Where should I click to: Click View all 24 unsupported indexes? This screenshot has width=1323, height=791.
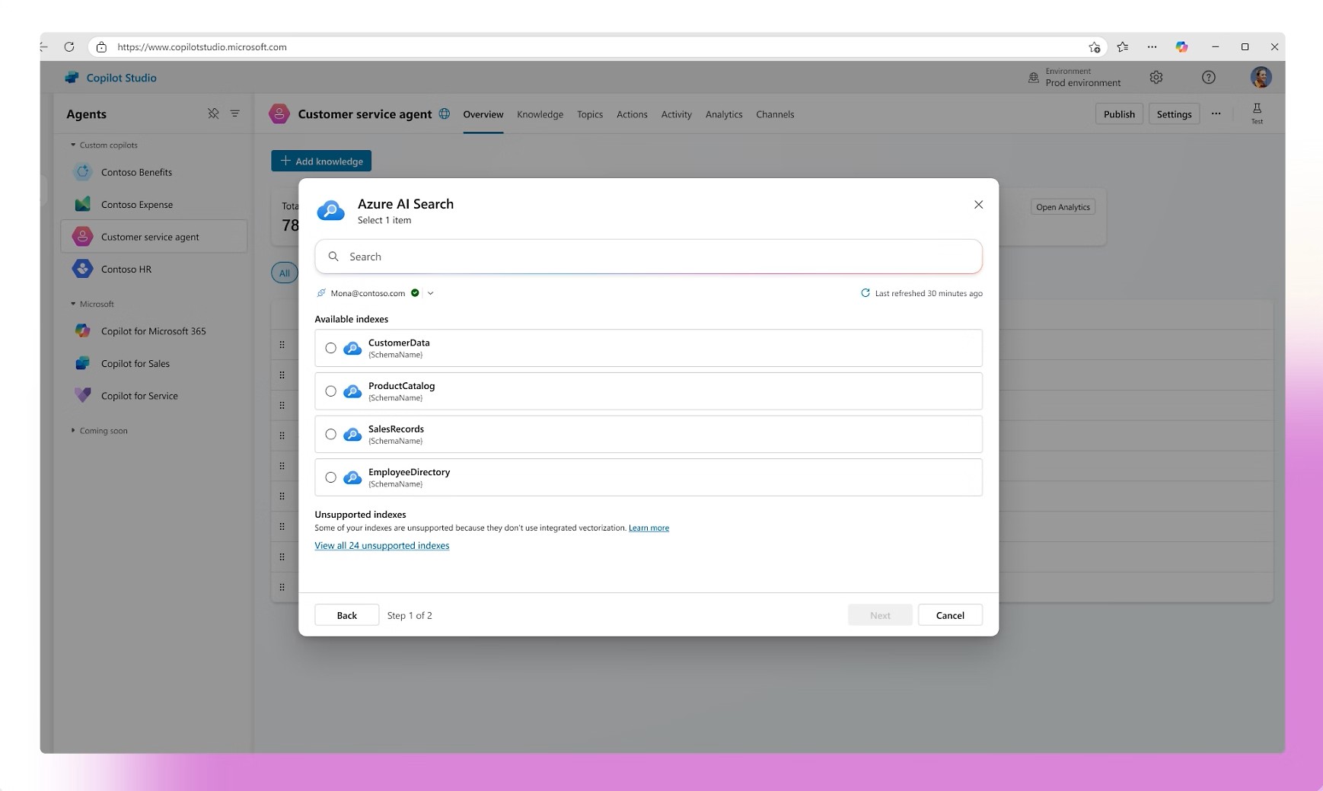pyautogui.click(x=381, y=545)
